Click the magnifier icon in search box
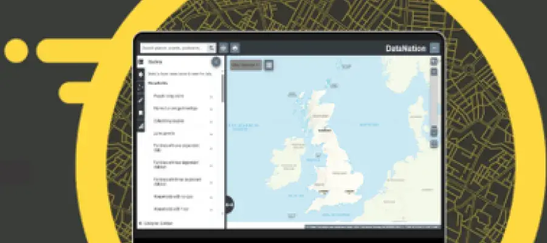 click(x=212, y=48)
